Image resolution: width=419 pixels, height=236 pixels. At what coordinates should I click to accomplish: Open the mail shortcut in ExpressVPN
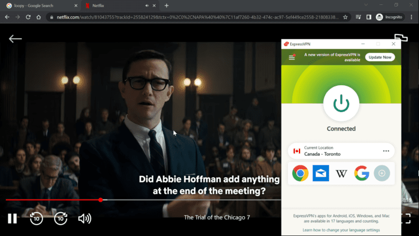pyautogui.click(x=320, y=173)
